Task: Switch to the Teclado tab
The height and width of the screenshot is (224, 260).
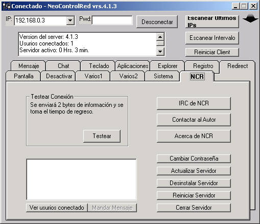Action: point(99,66)
